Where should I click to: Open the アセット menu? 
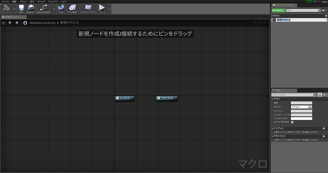(x=23, y=1)
